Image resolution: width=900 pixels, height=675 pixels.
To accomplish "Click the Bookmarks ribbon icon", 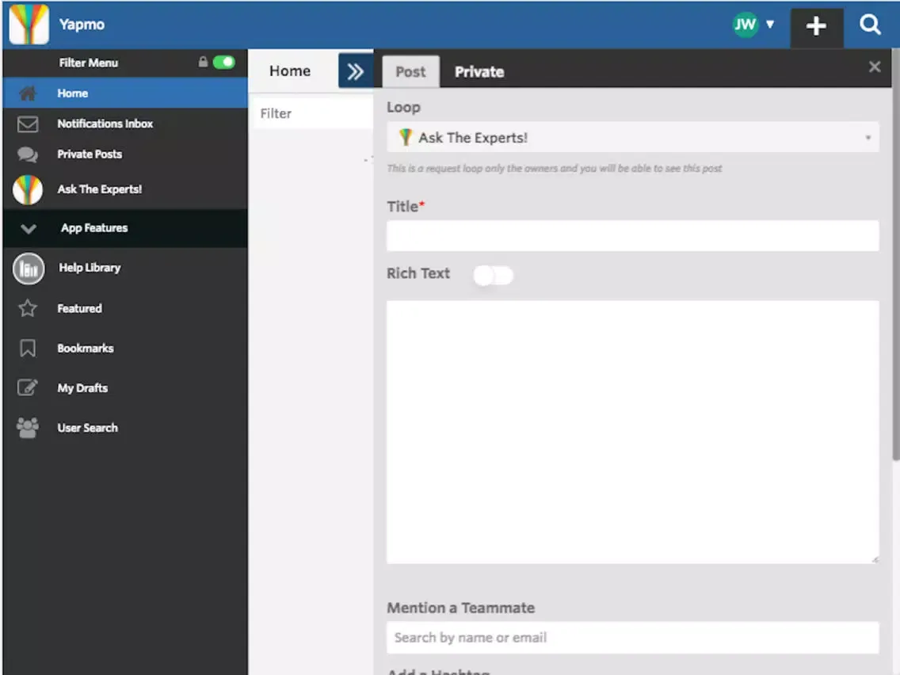I will coord(28,349).
